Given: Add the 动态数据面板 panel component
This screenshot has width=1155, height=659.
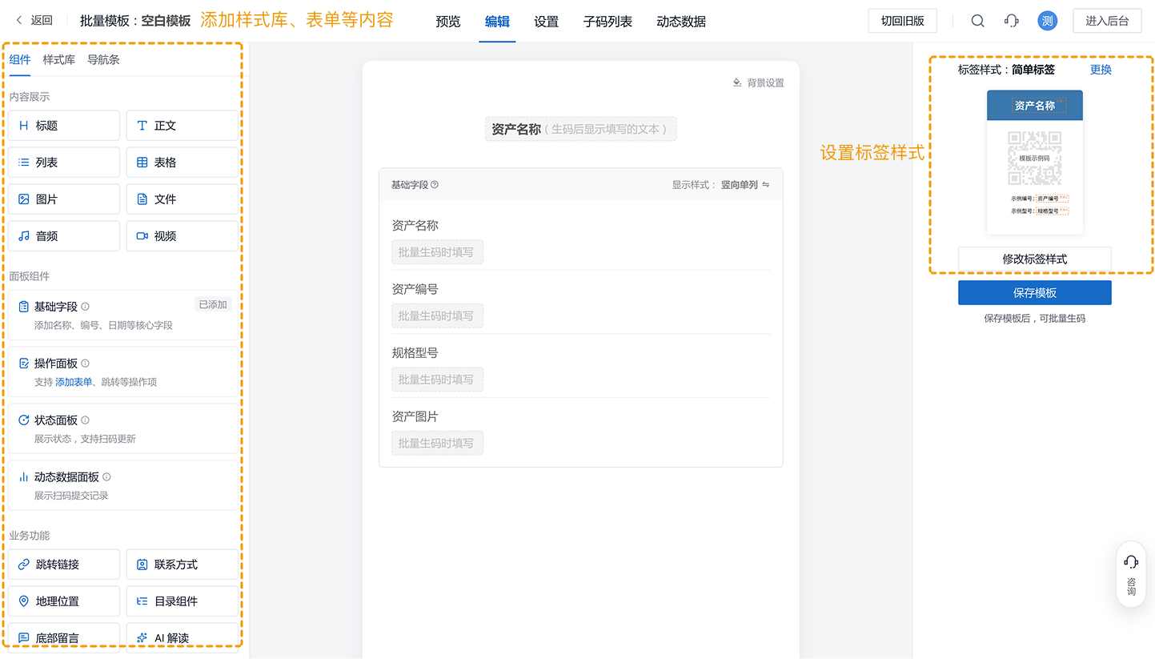Looking at the screenshot, I should tap(124, 486).
